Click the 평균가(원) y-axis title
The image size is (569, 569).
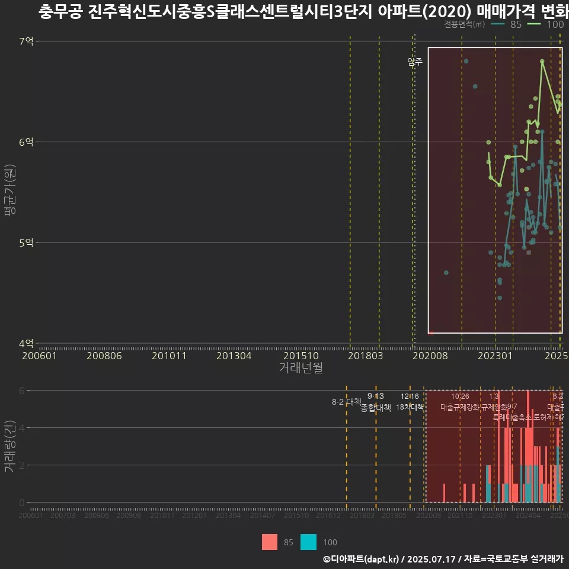tap(10, 190)
